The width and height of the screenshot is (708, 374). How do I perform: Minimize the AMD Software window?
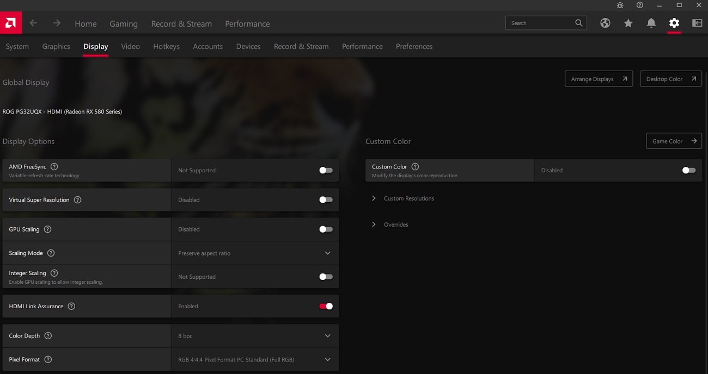coord(660,5)
